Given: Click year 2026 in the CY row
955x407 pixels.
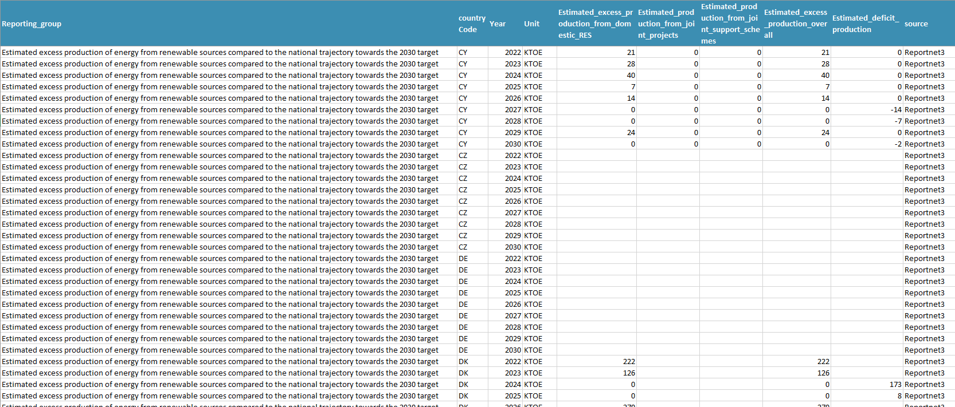Looking at the screenshot, I should coord(512,98).
